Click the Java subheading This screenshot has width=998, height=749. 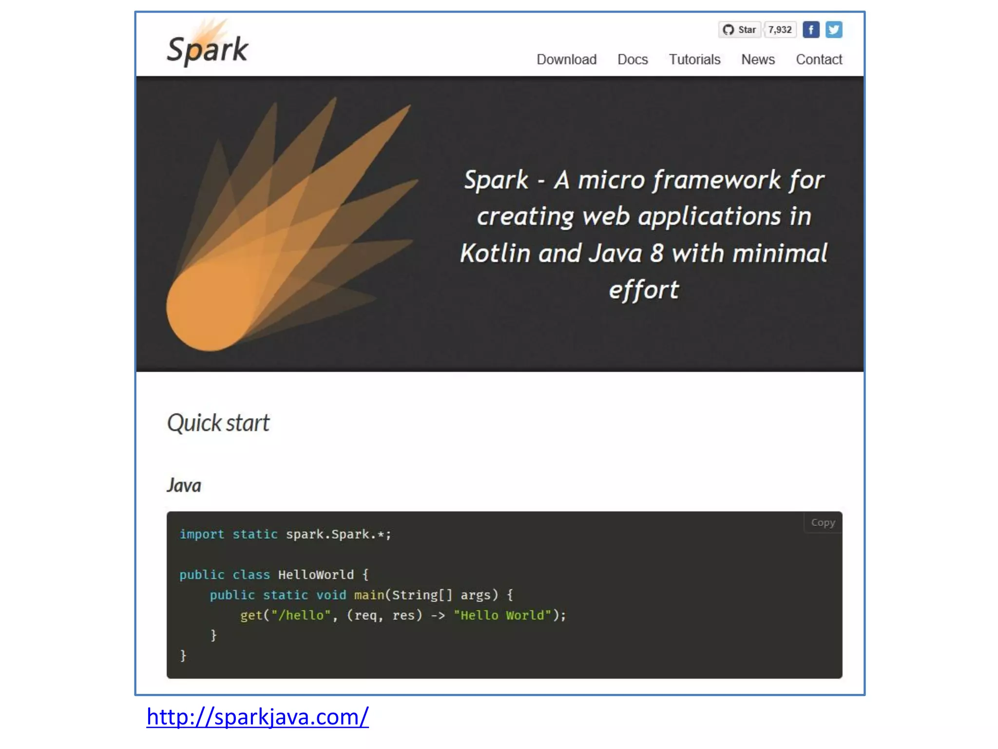184,486
